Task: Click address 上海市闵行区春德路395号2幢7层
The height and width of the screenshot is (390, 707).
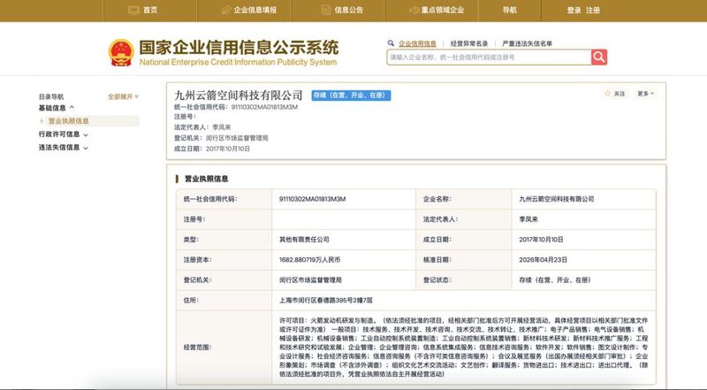Action: 325,300
